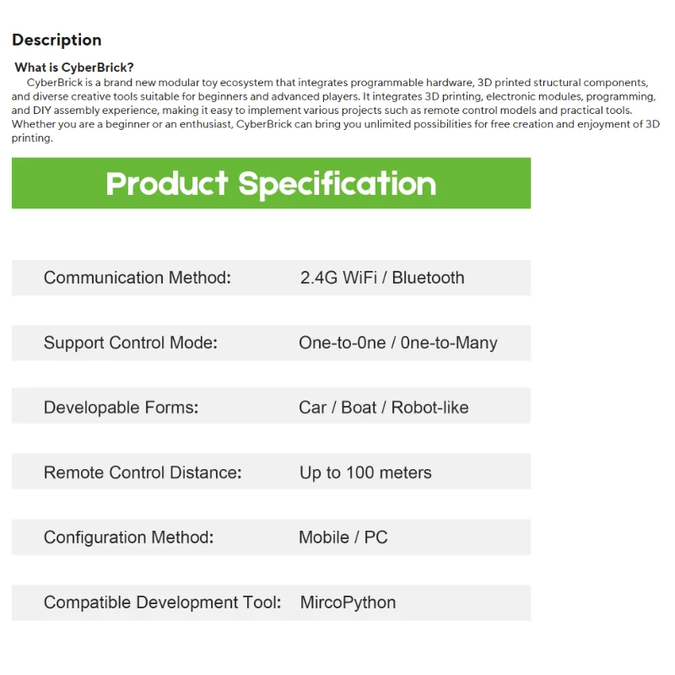Click the word Bluetooth
This screenshot has width=675, height=675.
point(428,278)
